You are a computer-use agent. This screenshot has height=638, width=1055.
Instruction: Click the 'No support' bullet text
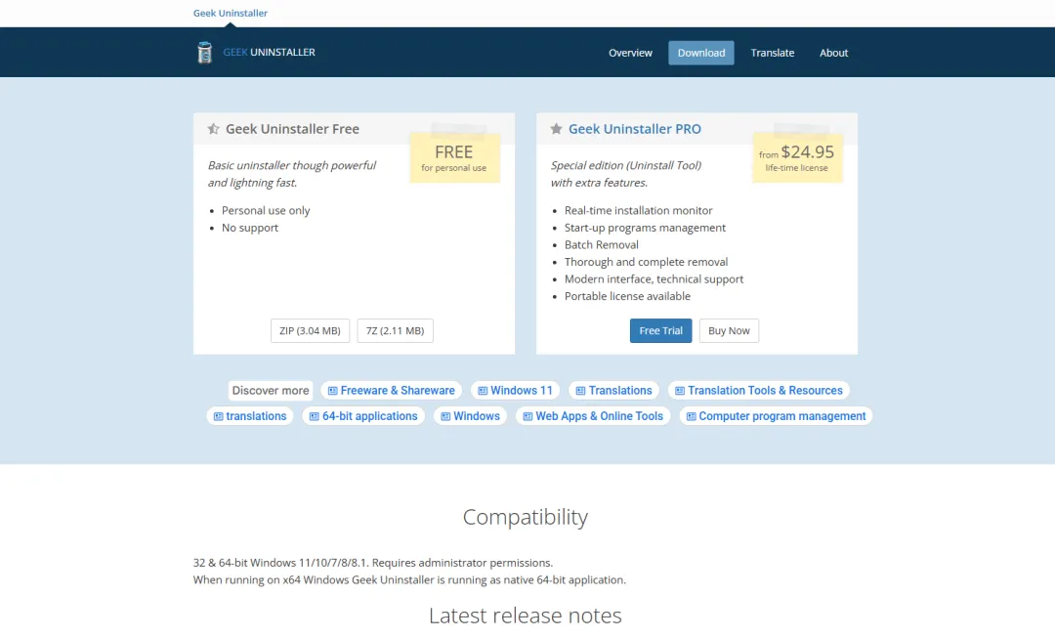click(250, 228)
